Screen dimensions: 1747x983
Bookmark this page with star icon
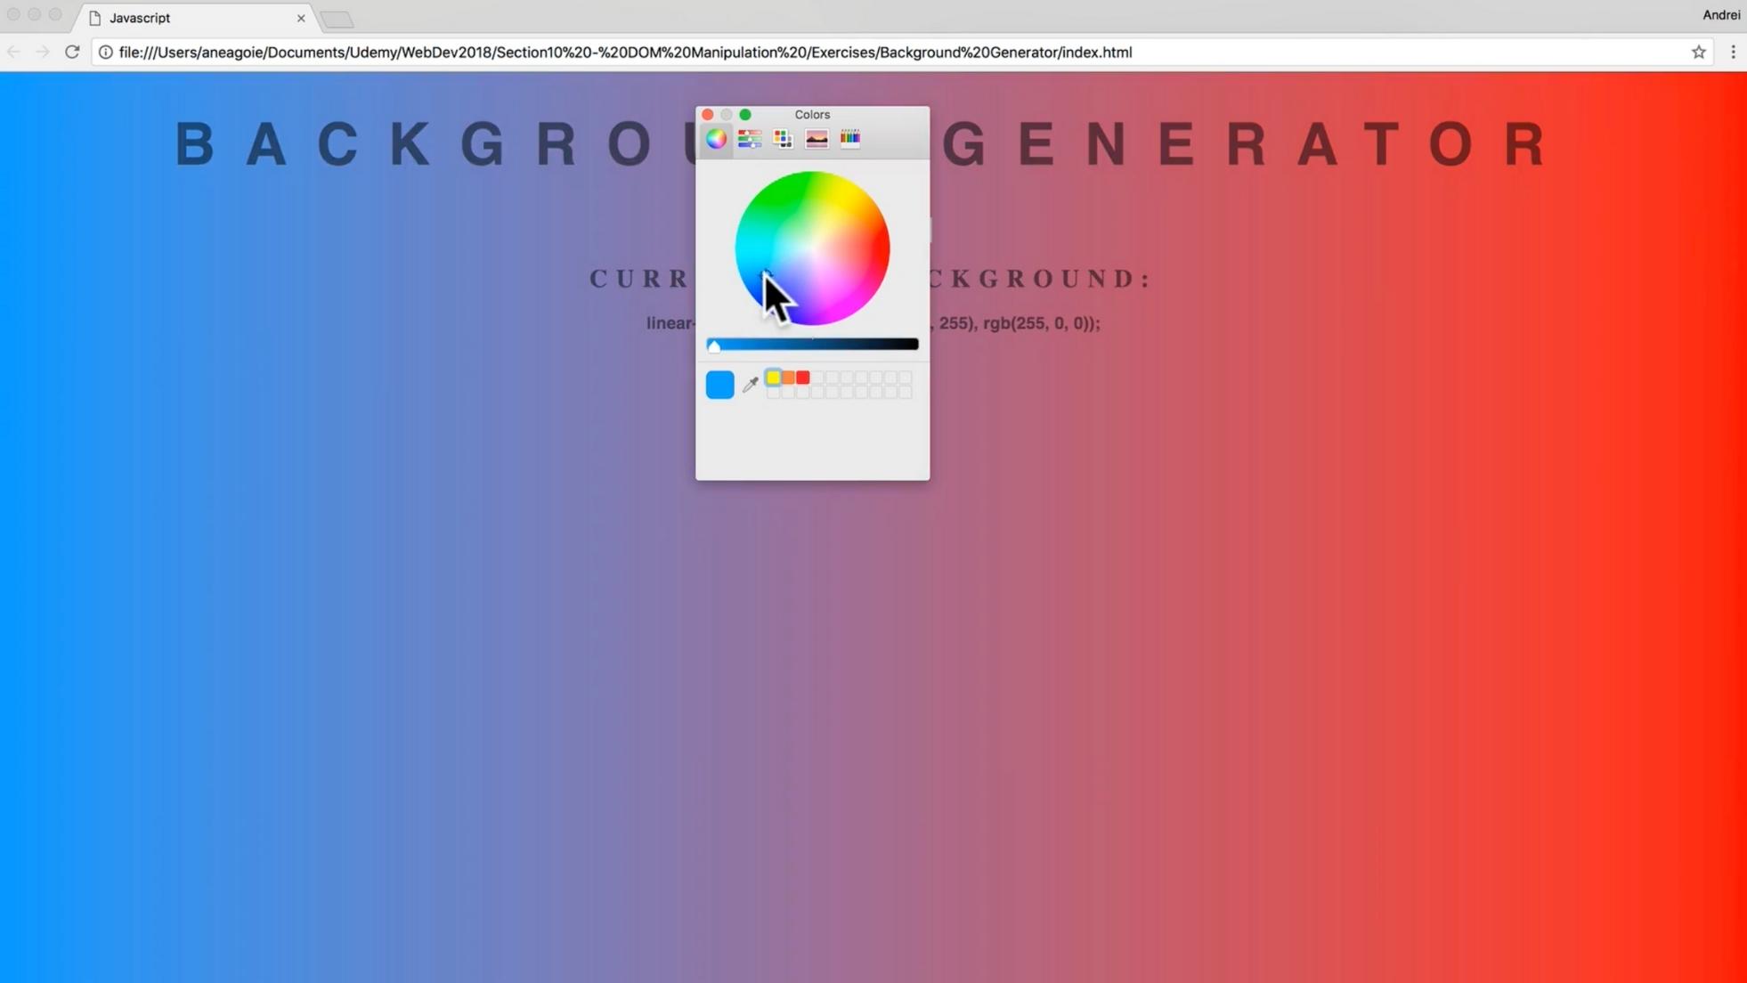pos(1699,52)
